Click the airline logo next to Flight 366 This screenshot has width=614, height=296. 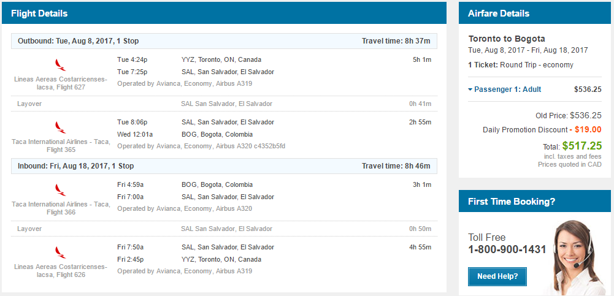[60, 190]
